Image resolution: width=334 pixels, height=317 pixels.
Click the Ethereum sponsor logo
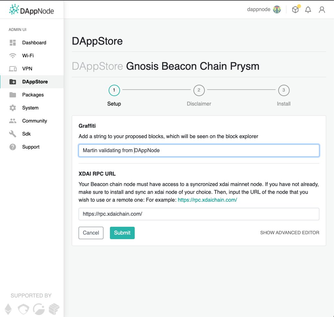point(8,309)
